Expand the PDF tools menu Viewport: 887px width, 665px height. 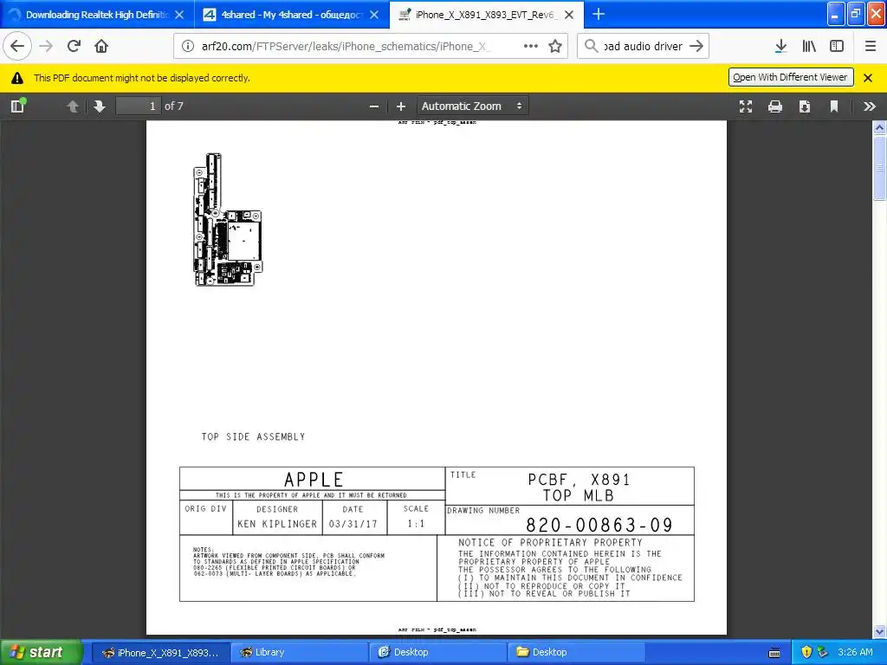870,107
